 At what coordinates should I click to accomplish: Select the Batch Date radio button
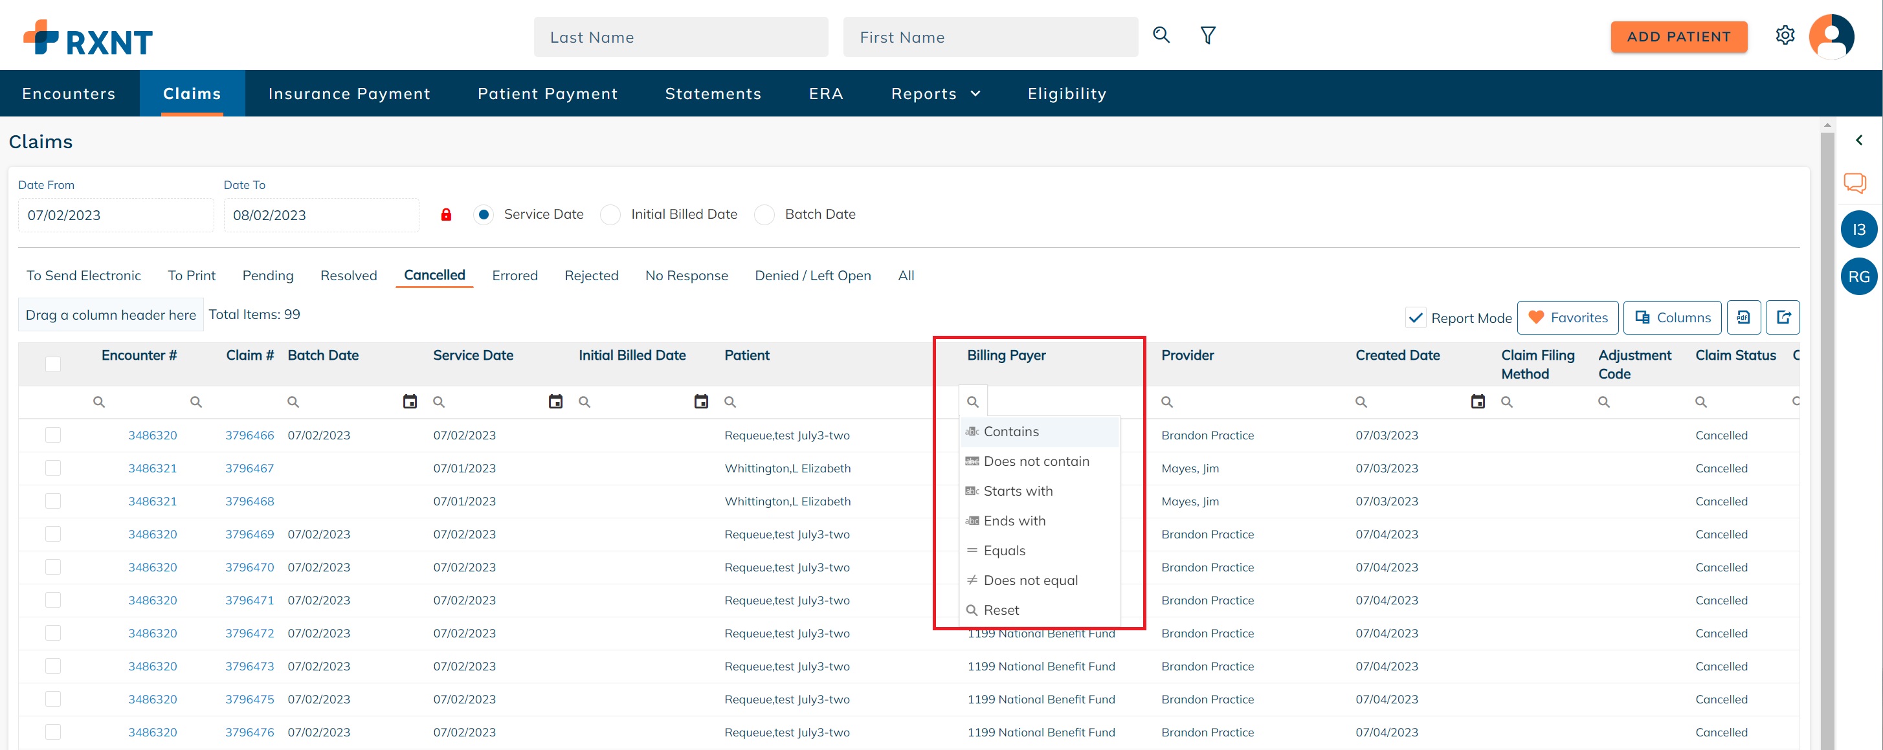(764, 215)
